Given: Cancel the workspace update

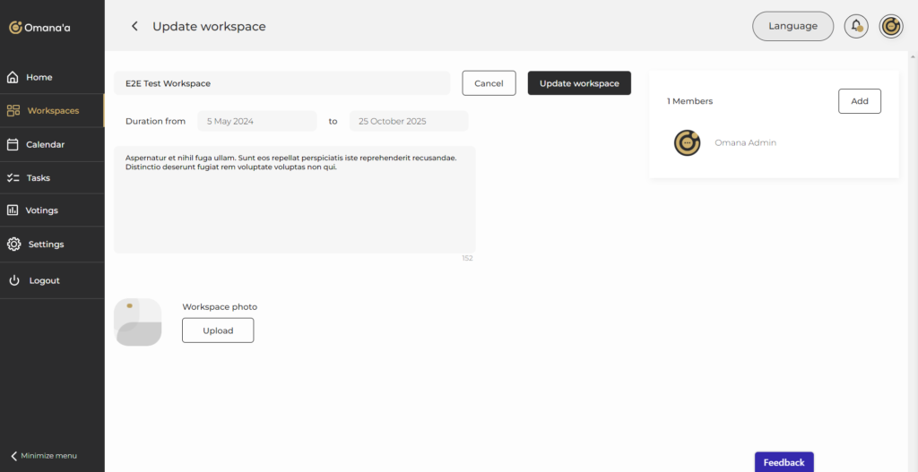Looking at the screenshot, I should (489, 83).
